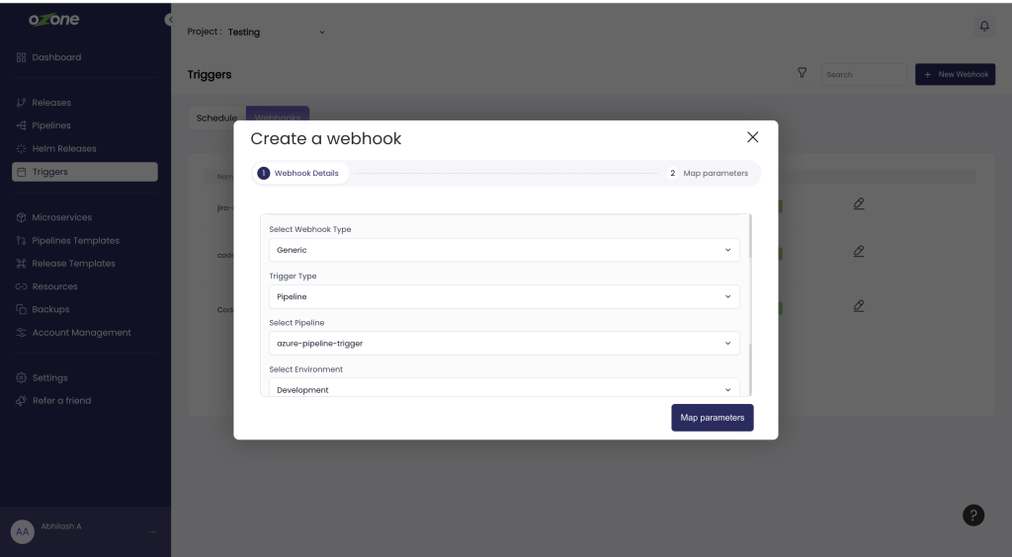The height and width of the screenshot is (557, 1012).
Task: Open Pipelines from the sidebar
Action: 51,125
